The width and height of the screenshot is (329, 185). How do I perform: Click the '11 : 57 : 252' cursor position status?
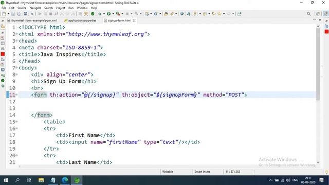[233, 172]
